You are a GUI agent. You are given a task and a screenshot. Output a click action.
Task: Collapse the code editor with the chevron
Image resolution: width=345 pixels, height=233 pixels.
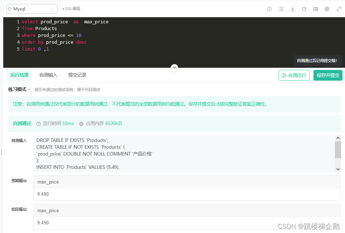174,67
